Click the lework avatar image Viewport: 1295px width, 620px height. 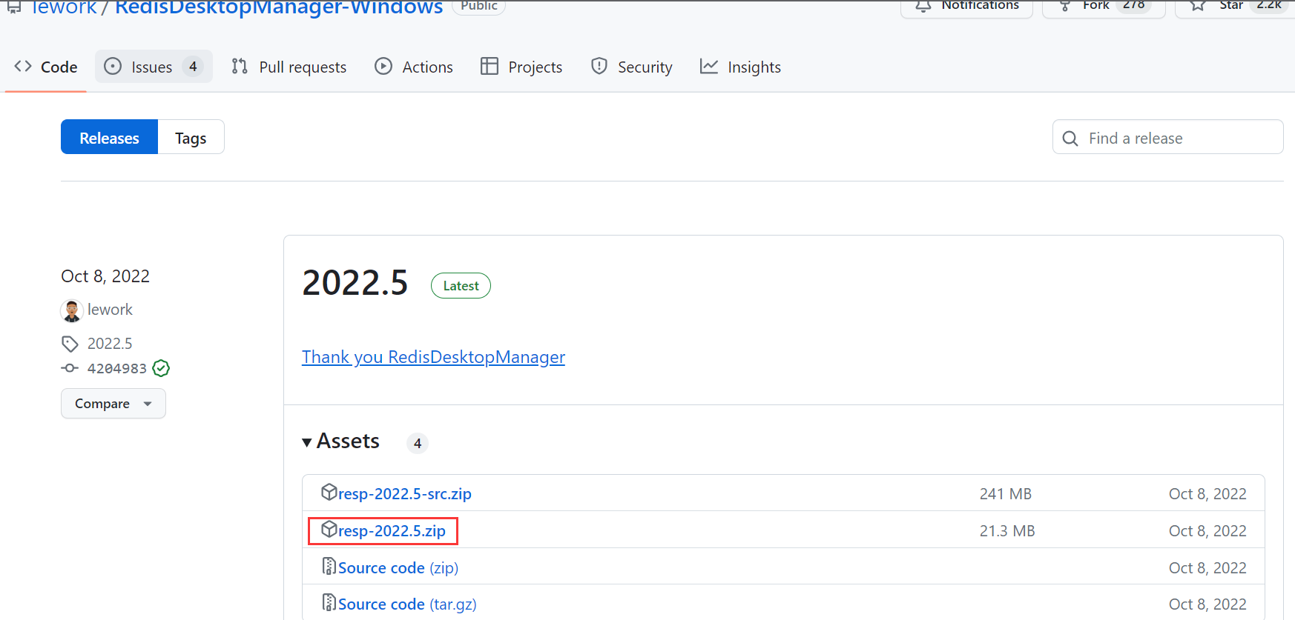[x=72, y=311]
